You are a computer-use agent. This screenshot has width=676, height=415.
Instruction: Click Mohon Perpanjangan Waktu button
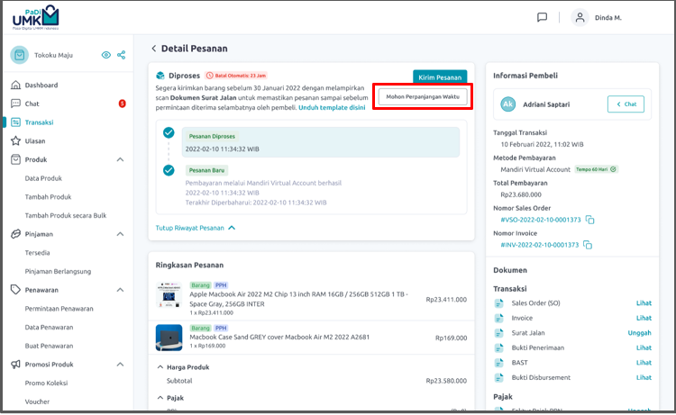[x=423, y=97]
